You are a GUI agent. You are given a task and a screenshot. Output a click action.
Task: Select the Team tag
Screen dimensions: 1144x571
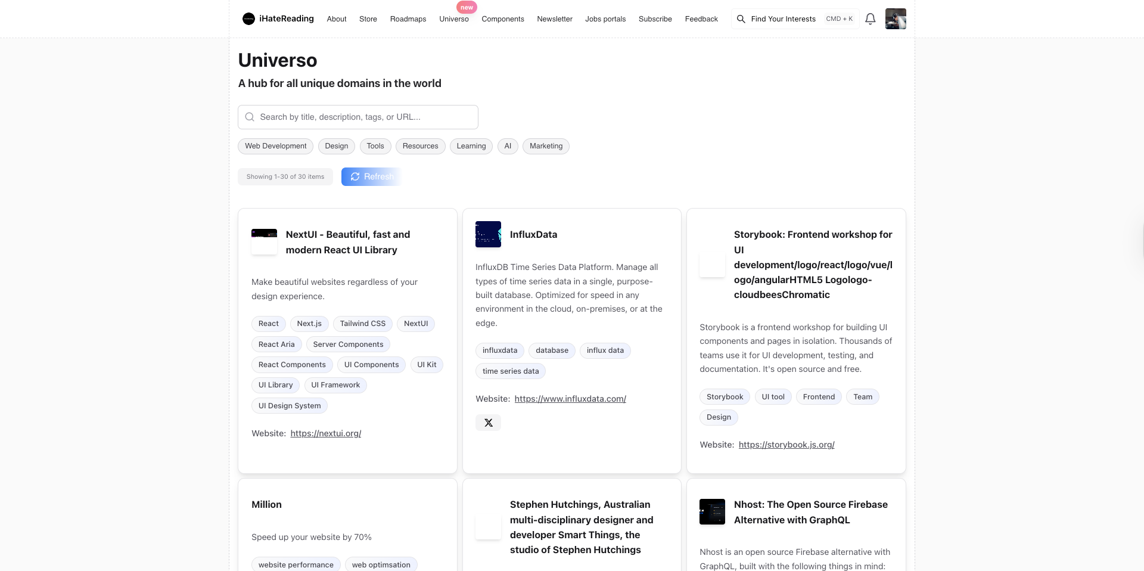(x=863, y=397)
